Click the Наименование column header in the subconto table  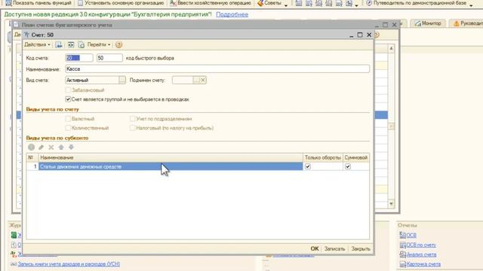click(171, 157)
